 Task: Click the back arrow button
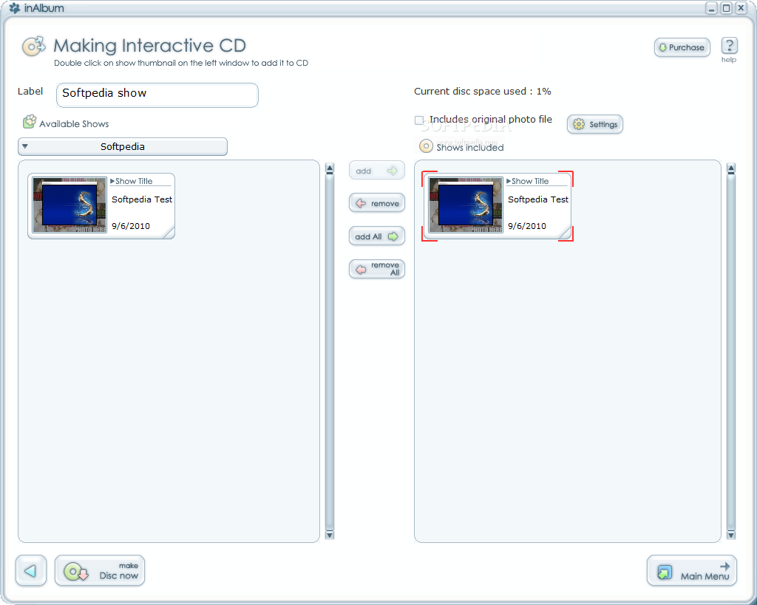[31, 571]
